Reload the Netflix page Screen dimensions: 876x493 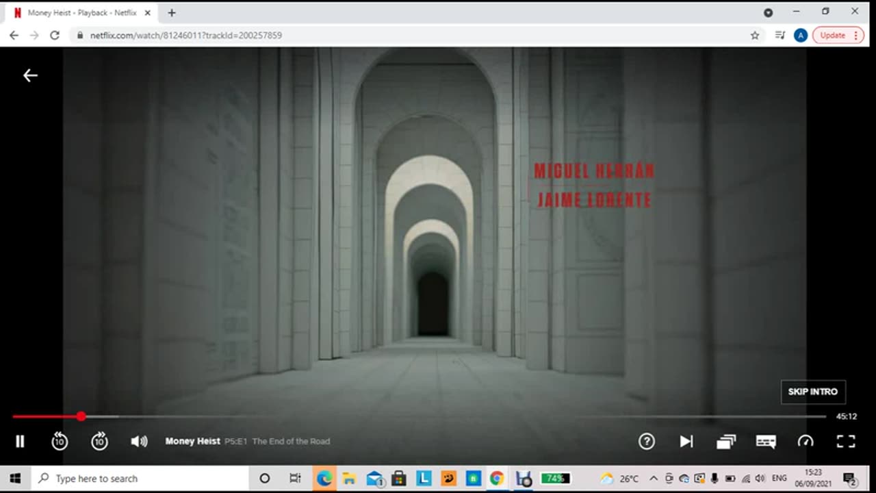[x=55, y=35]
